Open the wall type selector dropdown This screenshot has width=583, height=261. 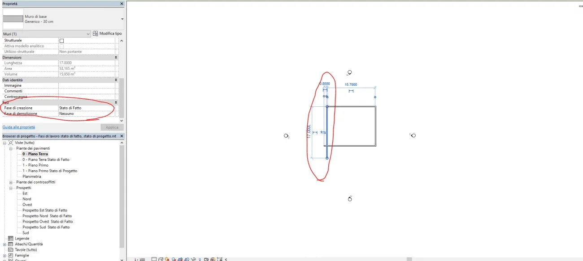point(122,19)
